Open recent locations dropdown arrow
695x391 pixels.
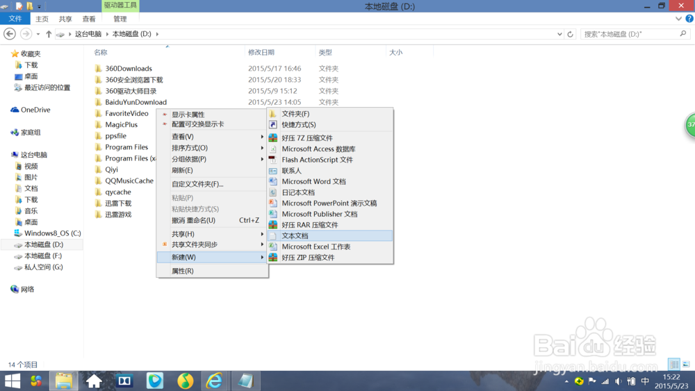tap(38, 34)
